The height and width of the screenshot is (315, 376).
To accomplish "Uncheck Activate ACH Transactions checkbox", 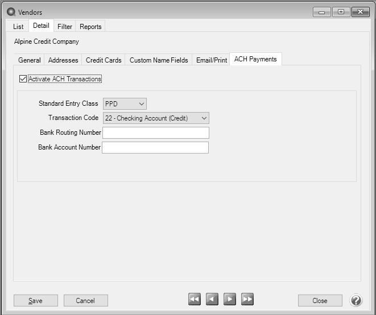I will [23, 79].
